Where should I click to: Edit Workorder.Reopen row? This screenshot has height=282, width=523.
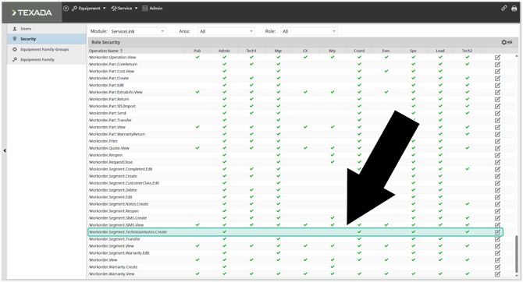tap(497, 155)
